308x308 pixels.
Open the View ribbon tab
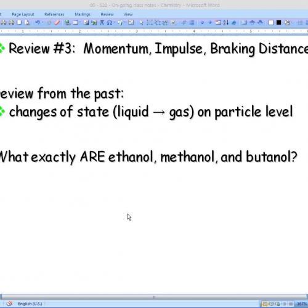[128, 14]
